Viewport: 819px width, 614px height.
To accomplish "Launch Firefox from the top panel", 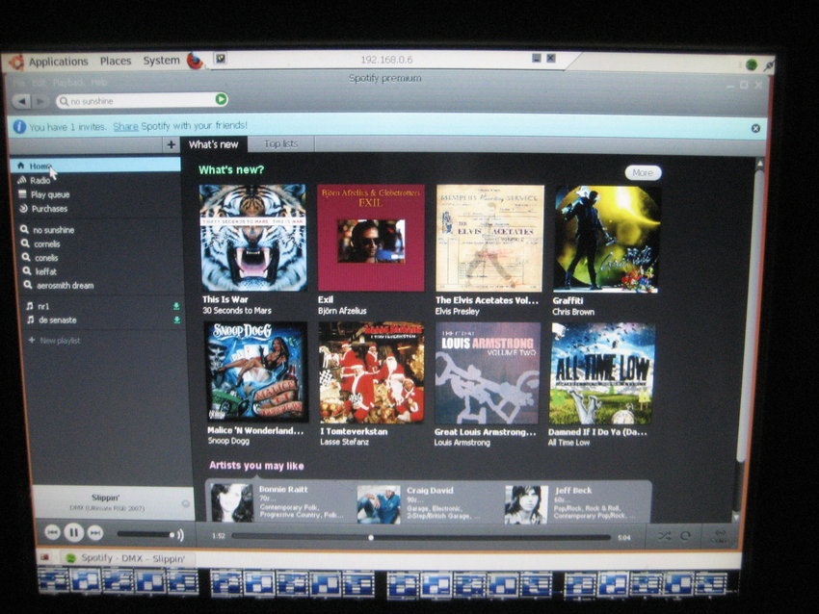I will [195, 61].
